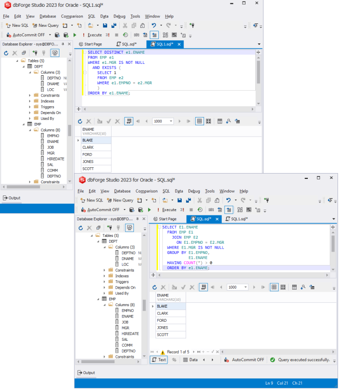The image size is (339, 390).
Task: Collapse the DEPT table node in top explorer
Action: (x=23, y=67)
